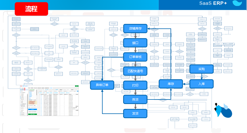This screenshot has height=133, width=247.
Task: Select the 入库 step box
Action: coord(201,84)
